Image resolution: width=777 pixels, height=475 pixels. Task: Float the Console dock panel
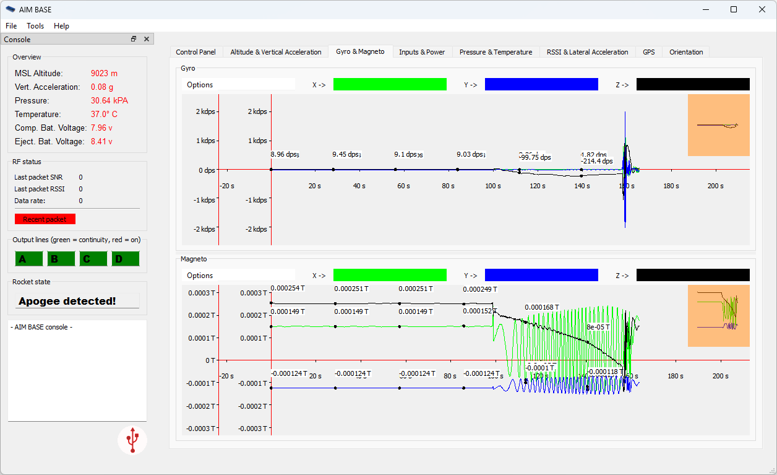click(134, 39)
